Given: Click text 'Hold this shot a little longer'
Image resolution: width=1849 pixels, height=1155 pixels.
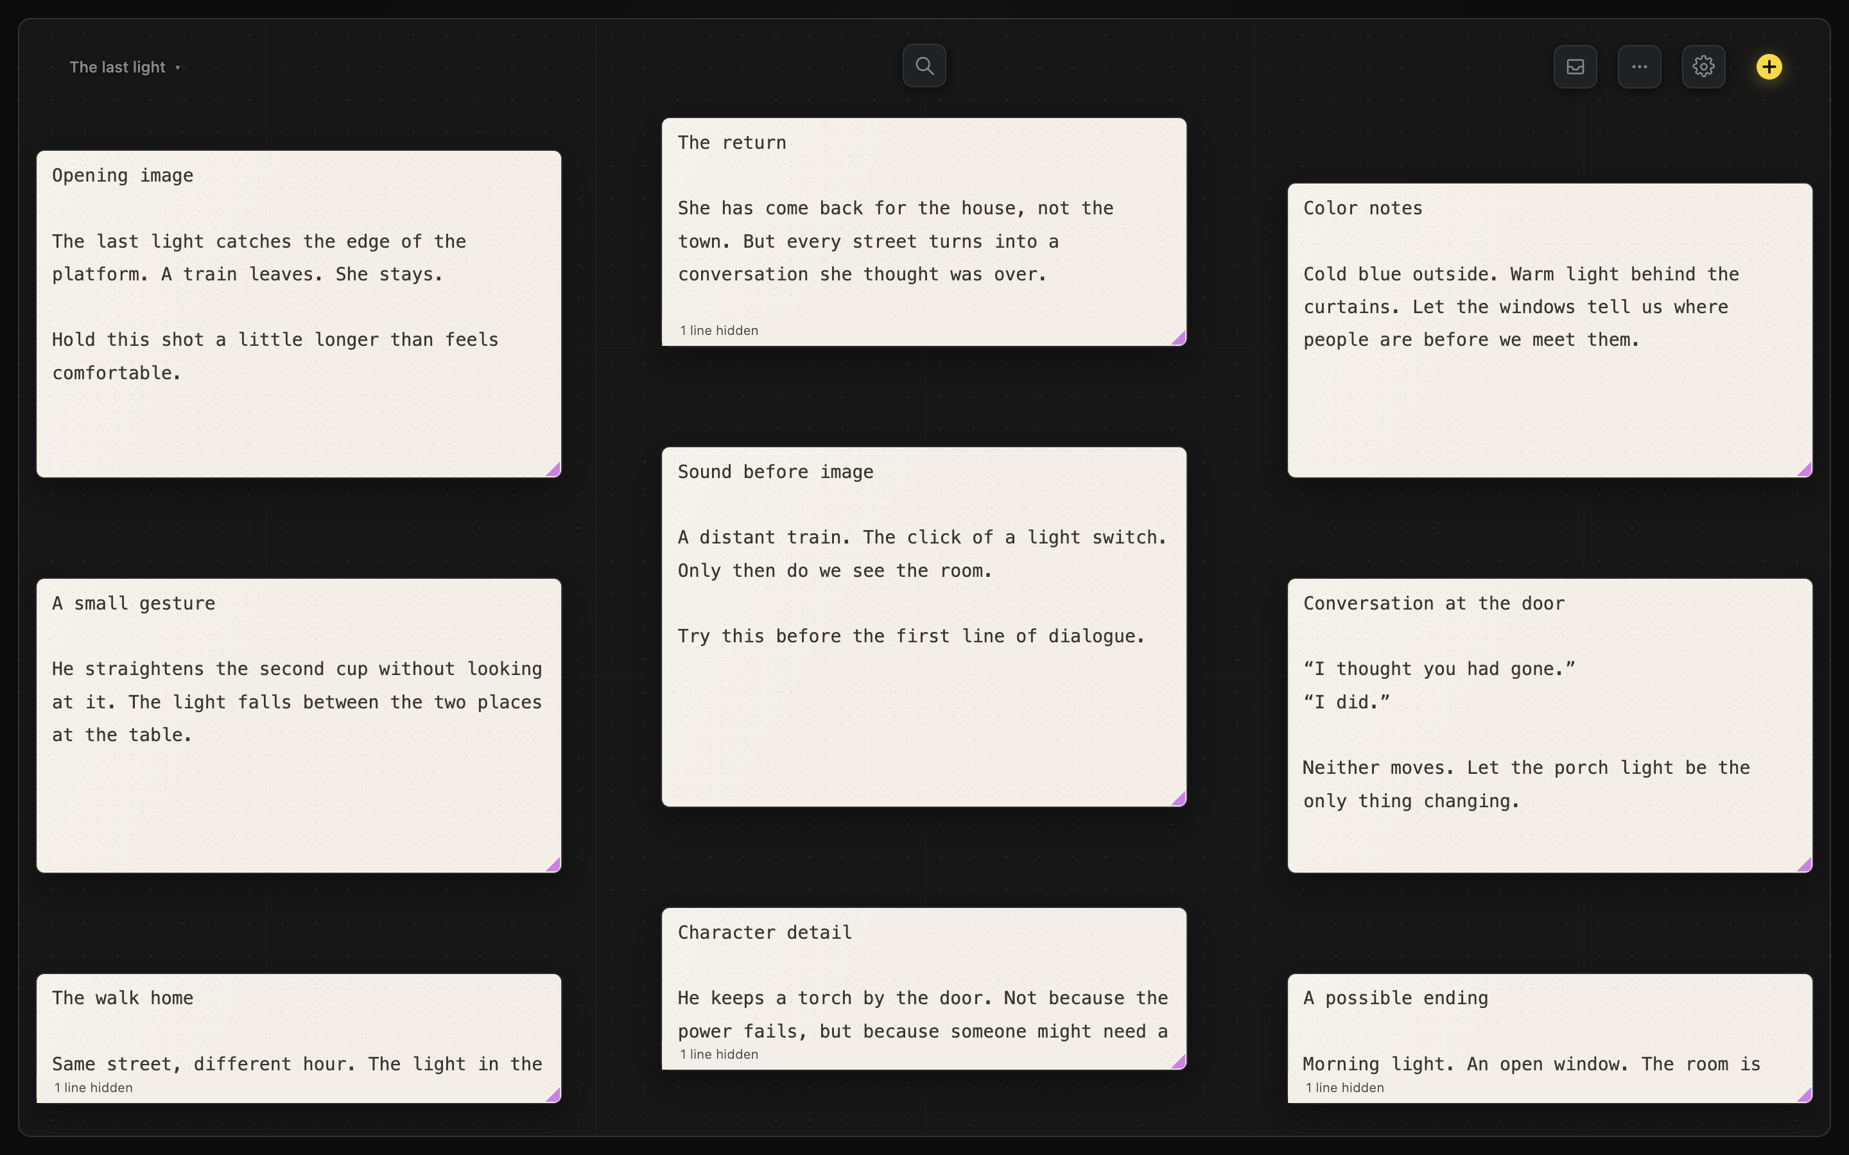Looking at the screenshot, I should point(214,340).
